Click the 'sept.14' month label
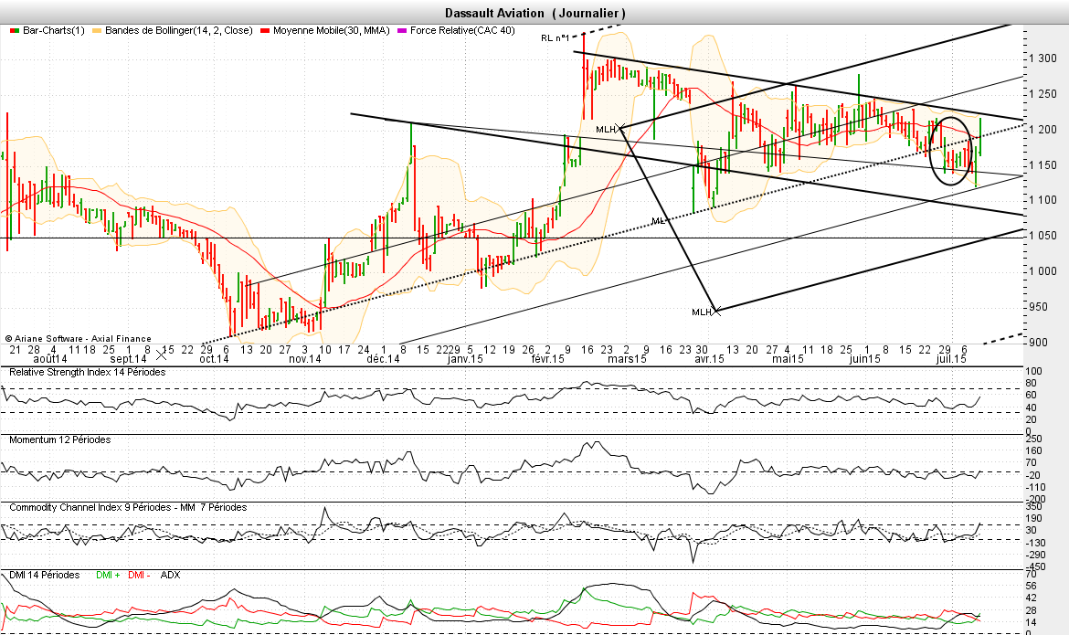 pyautogui.click(x=129, y=359)
